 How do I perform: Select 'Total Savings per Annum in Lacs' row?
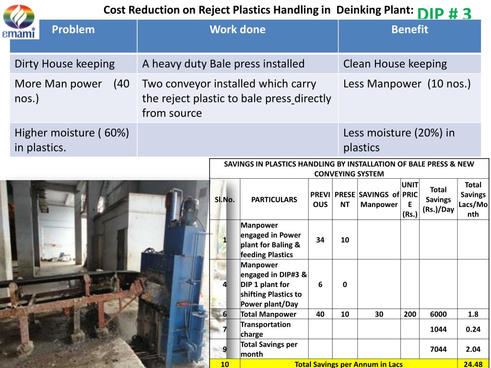(349, 364)
